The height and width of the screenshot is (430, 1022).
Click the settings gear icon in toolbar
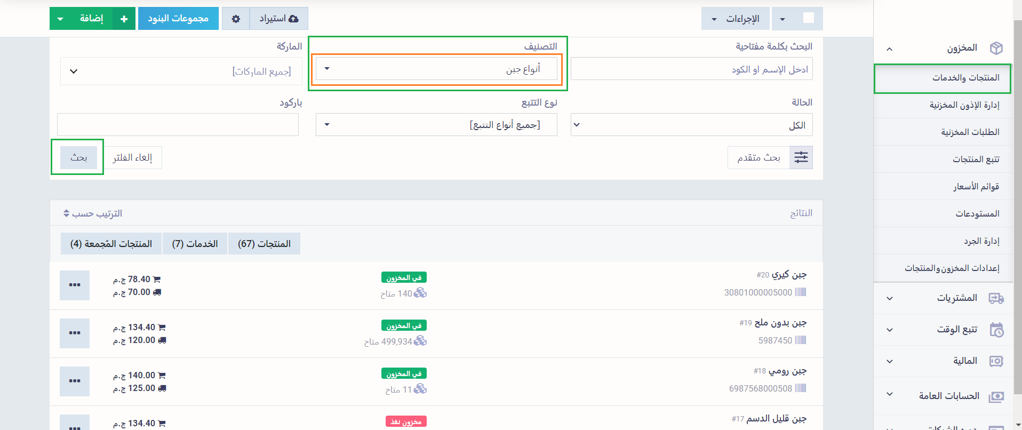pos(236,19)
